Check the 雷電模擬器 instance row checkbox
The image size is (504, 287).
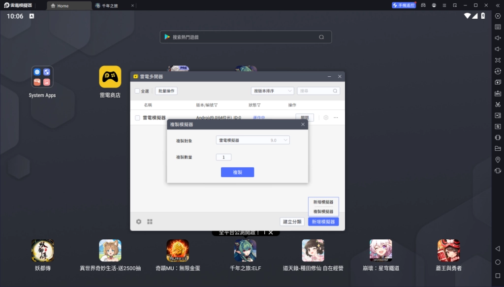point(137,118)
